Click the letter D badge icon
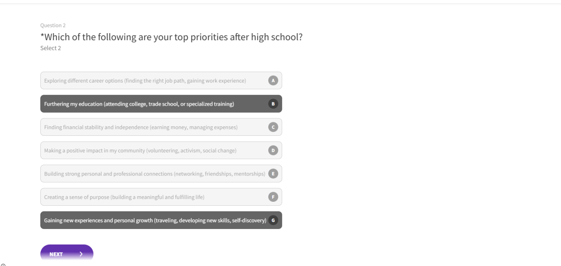561x266 pixels. pyautogui.click(x=273, y=150)
